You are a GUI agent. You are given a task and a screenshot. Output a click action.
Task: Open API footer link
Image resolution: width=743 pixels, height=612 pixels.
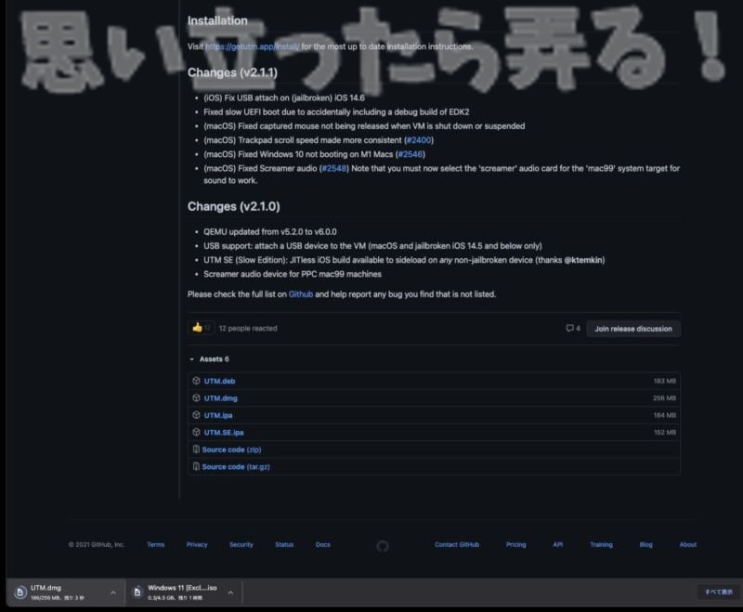coord(558,545)
